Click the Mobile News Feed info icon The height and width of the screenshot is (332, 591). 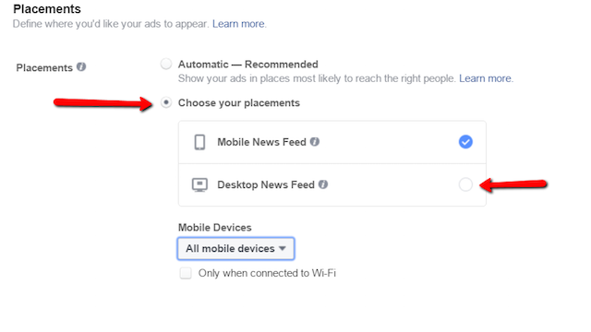click(315, 141)
